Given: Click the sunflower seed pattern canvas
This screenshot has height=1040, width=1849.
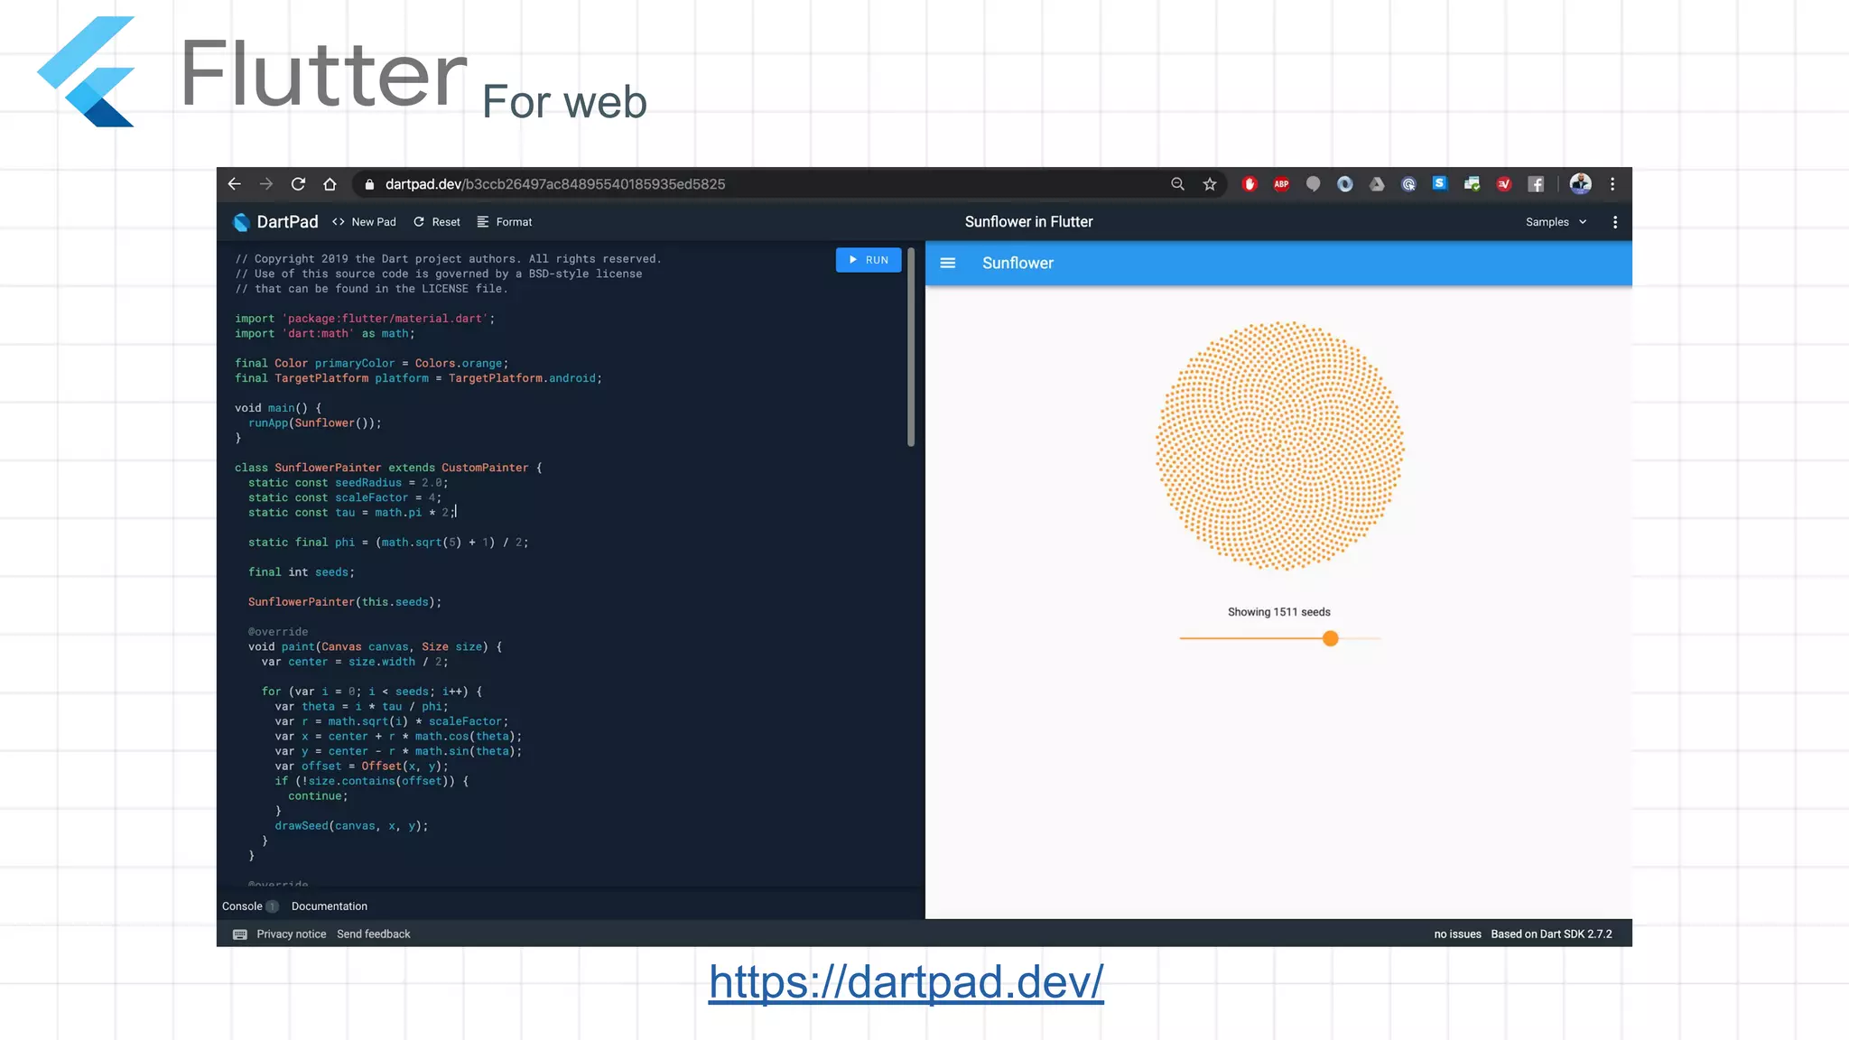Looking at the screenshot, I should pos(1279,446).
